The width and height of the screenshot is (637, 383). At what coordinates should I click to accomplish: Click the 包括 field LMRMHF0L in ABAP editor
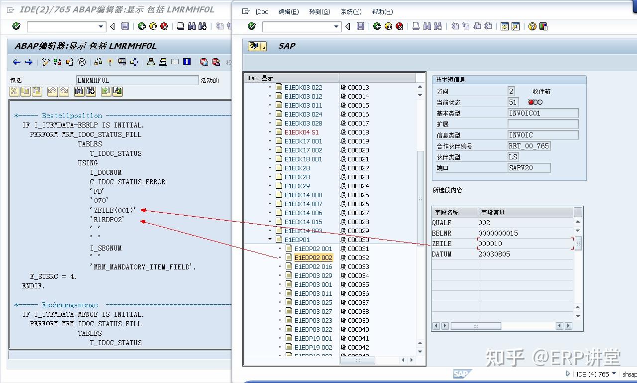[x=137, y=80]
